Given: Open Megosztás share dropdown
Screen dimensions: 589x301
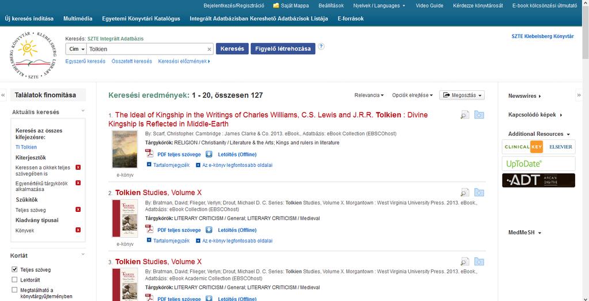Looking at the screenshot, I should click(462, 96).
